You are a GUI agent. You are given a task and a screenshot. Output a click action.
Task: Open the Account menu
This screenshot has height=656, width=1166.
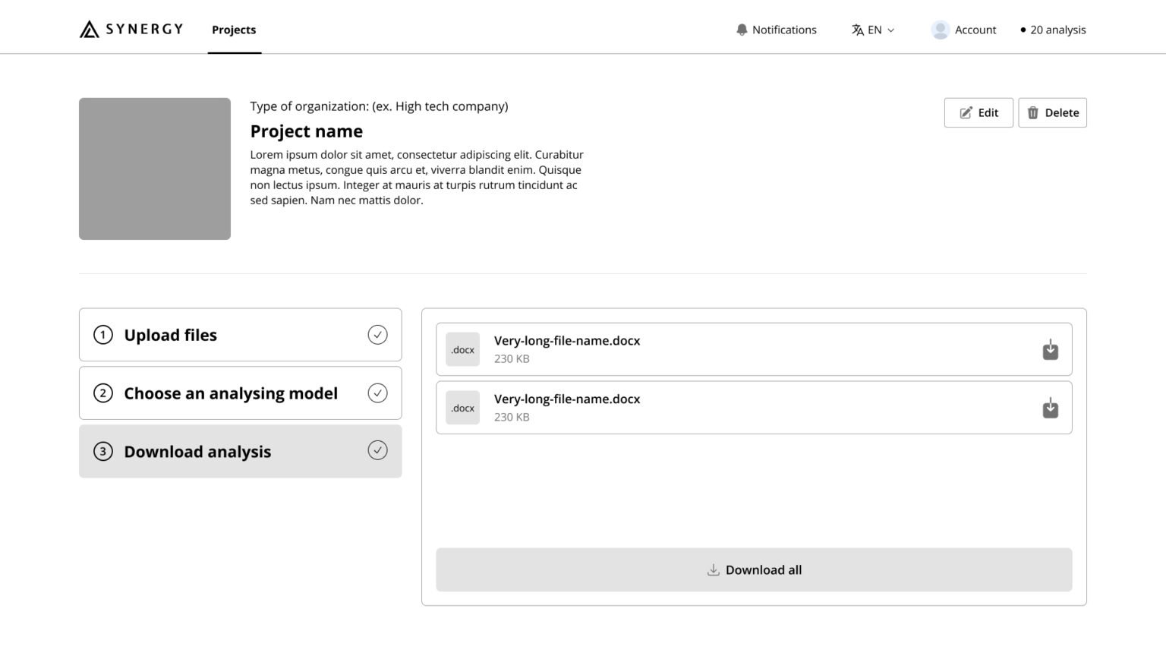(x=963, y=30)
